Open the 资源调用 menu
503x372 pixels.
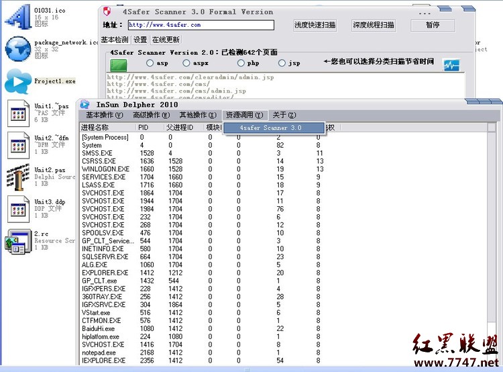tap(244, 115)
